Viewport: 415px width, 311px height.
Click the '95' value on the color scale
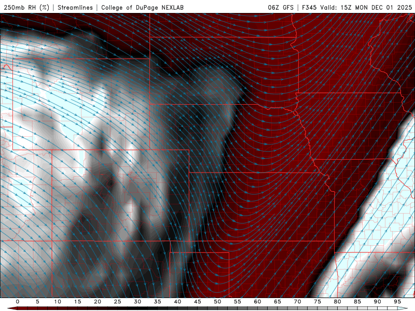click(x=397, y=302)
